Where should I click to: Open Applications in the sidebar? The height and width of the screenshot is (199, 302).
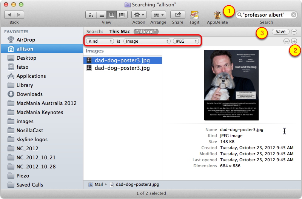pyautogui.click(x=31, y=76)
